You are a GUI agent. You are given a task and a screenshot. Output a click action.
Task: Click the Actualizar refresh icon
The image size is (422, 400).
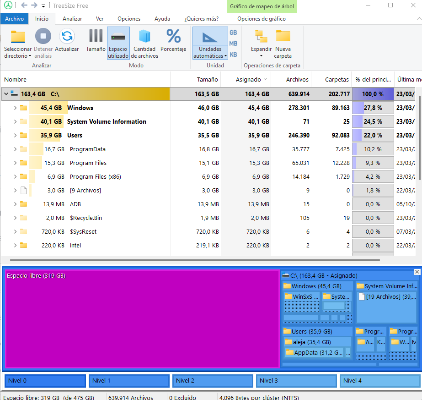point(67,37)
